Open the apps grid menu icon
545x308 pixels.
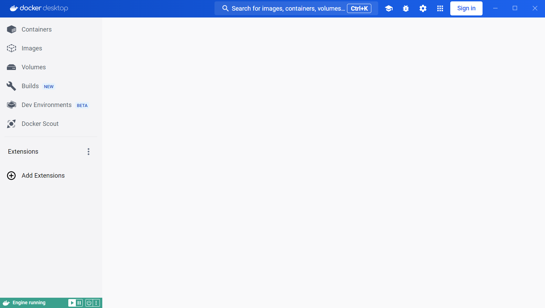pyautogui.click(x=440, y=9)
